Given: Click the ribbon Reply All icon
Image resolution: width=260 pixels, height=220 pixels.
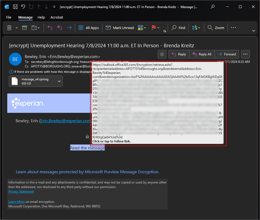Looking at the screenshot, I should pyautogui.click(x=59, y=28).
